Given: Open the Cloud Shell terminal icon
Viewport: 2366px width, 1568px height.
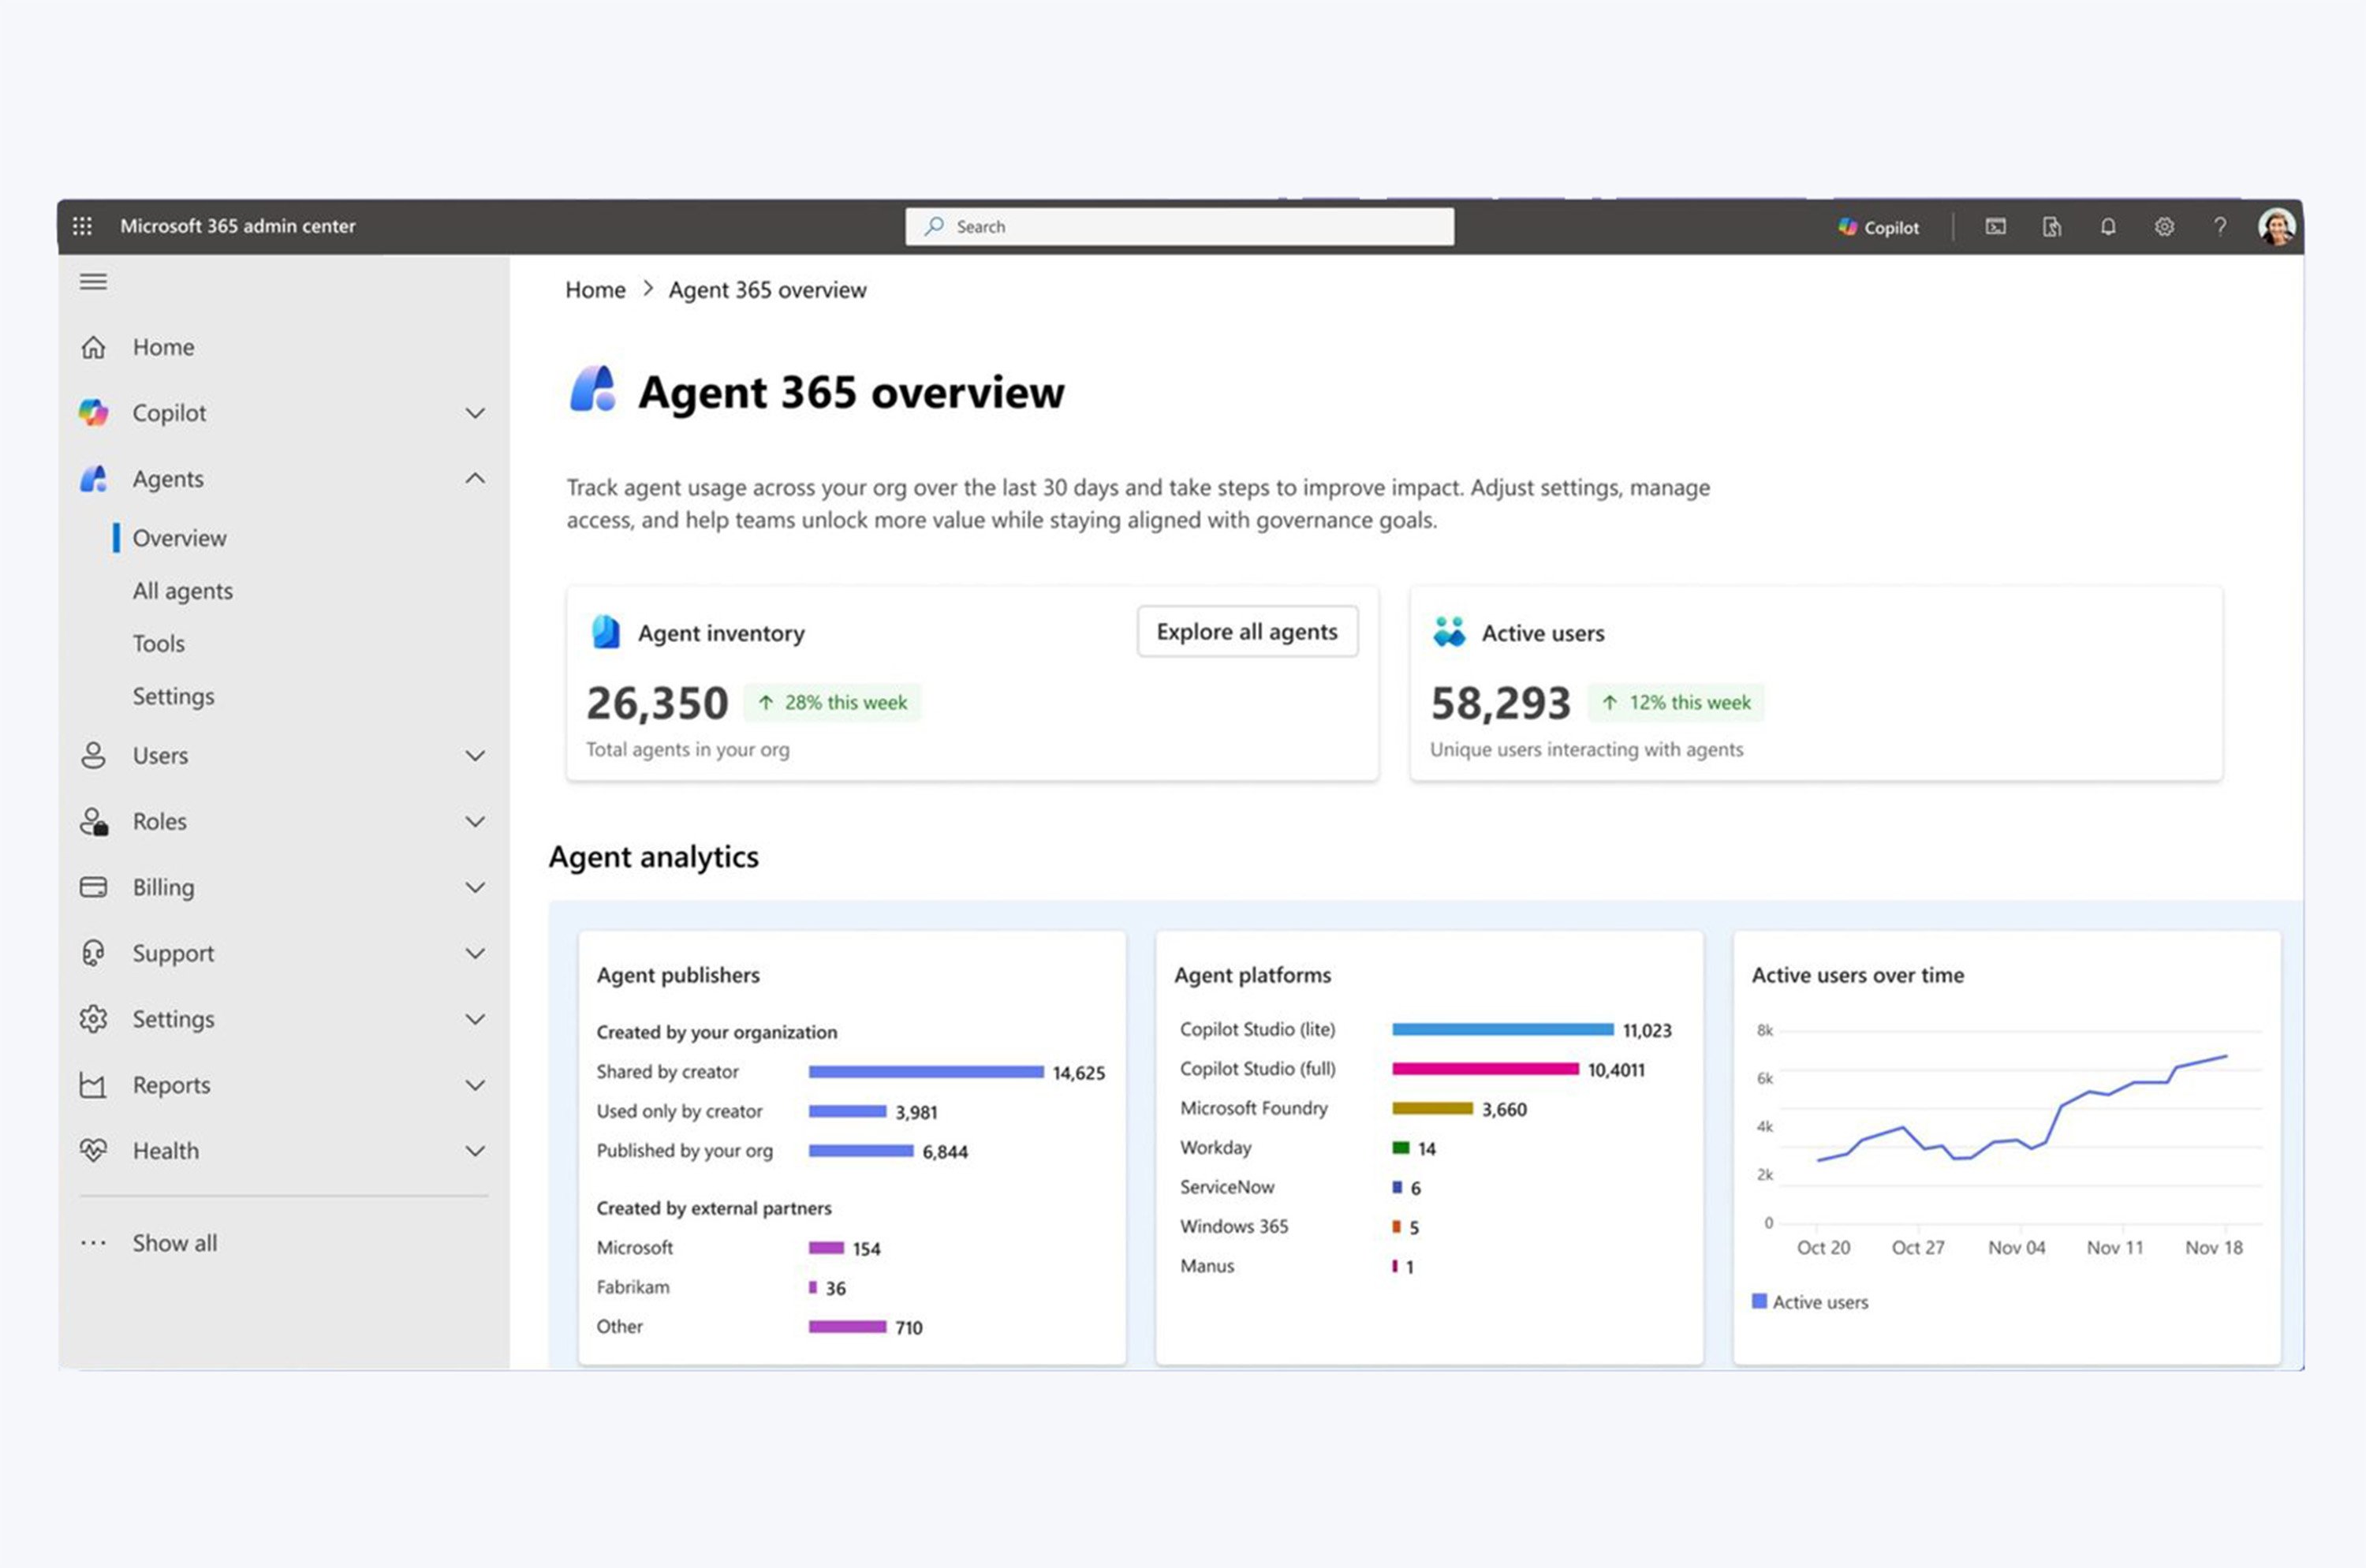Looking at the screenshot, I should [1995, 227].
